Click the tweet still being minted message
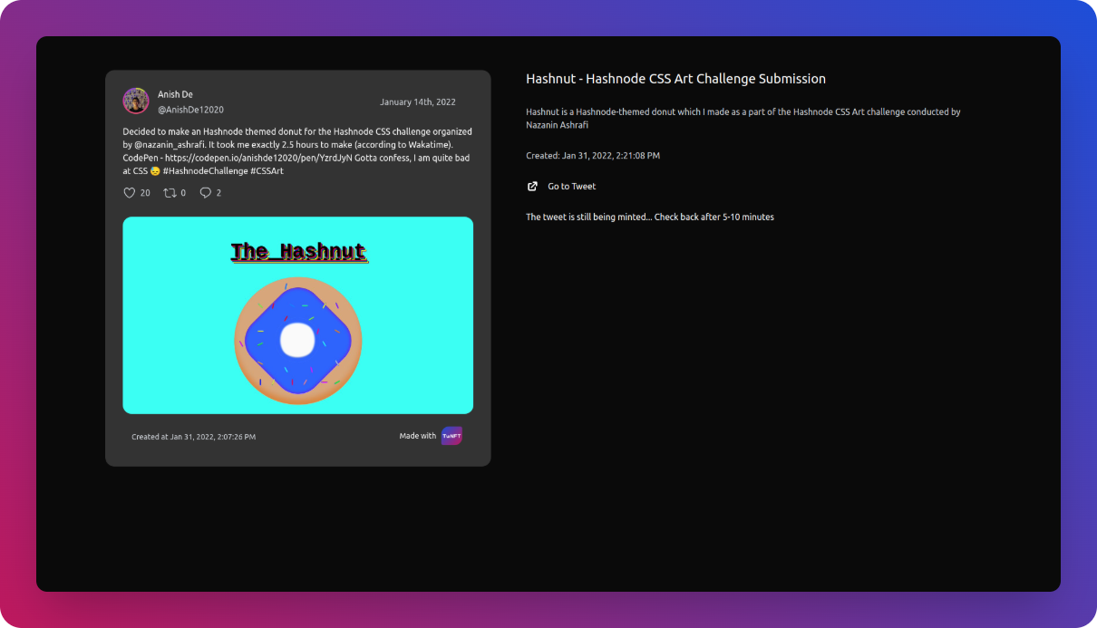 (649, 217)
